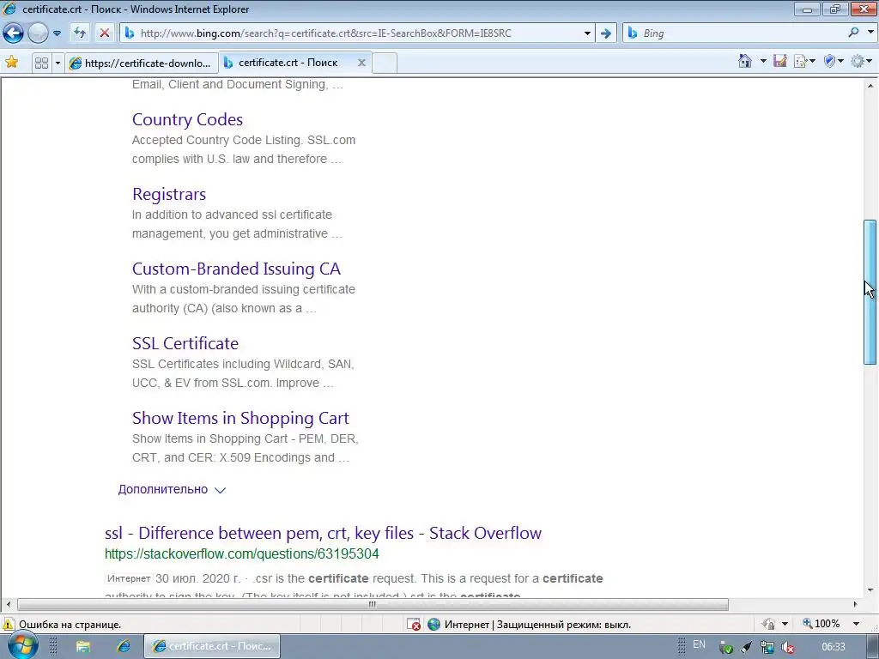Click the 06:33 system clock
This screenshot has height=659, width=879.
pos(833,647)
